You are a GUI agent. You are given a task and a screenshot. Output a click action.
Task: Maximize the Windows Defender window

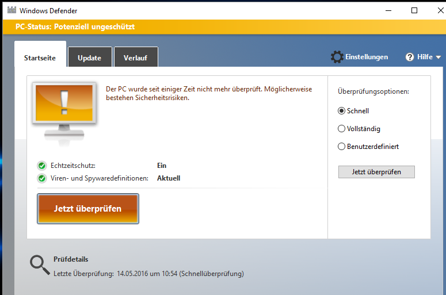point(414,10)
